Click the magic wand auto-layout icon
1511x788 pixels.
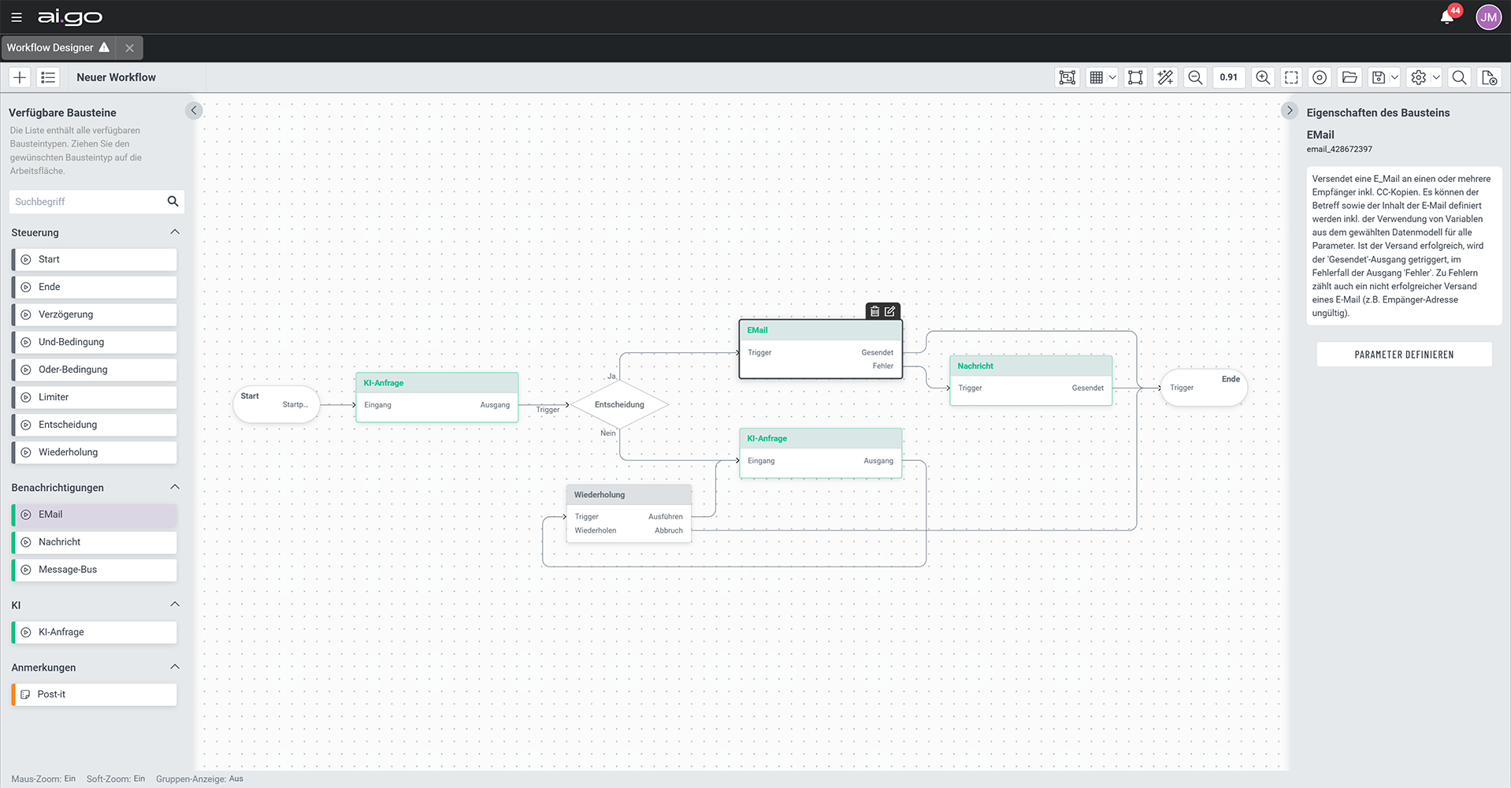pos(1165,77)
